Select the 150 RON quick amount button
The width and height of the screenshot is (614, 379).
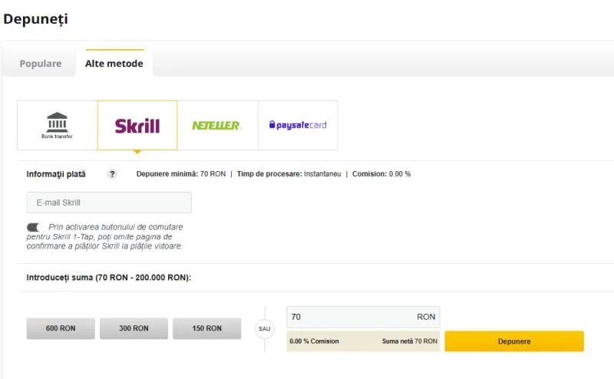point(206,328)
